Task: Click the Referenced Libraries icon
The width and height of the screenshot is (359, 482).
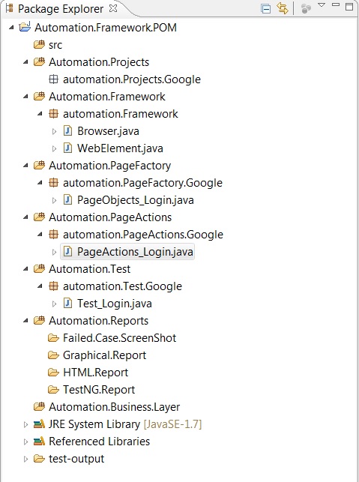Action: tap(39, 441)
